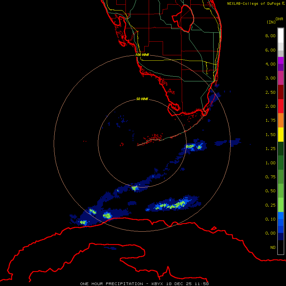Select the 1.50 legend value

tap(270, 135)
